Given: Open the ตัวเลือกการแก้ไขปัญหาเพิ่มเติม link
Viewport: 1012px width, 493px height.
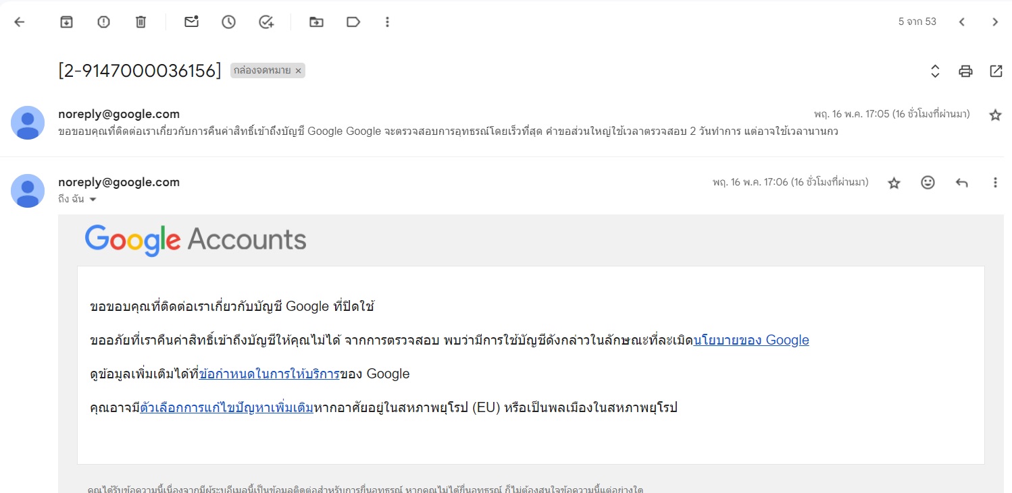Looking at the screenshot, I should coord(226,407).
